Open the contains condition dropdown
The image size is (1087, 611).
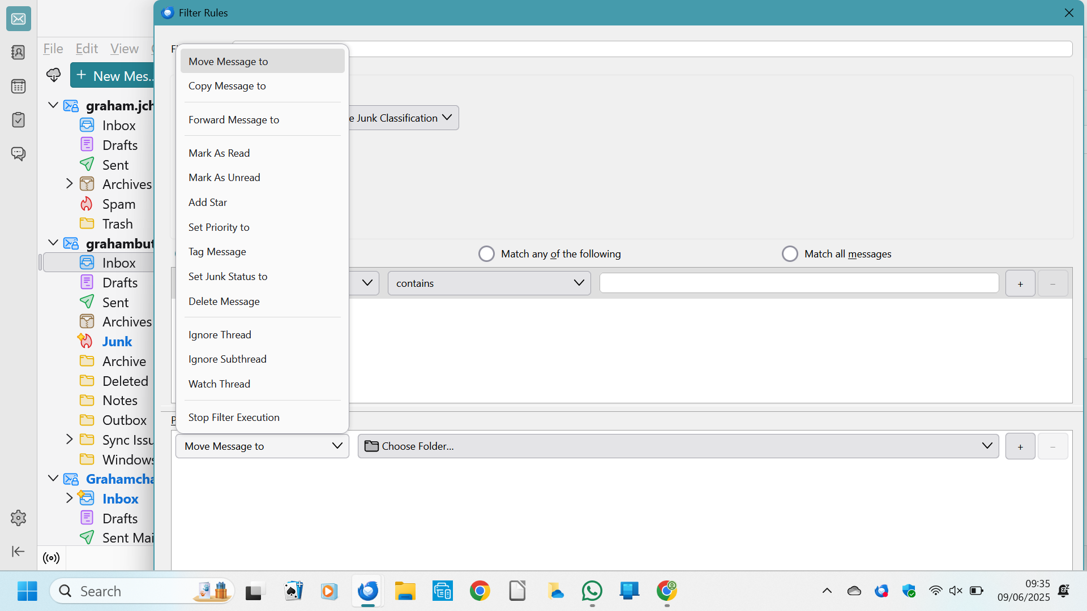[x=489, y=283]
